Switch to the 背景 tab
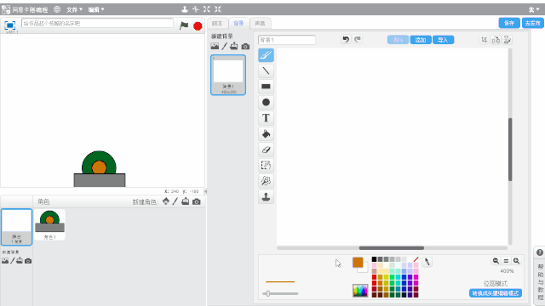The image size is (545, 306). 238,23
